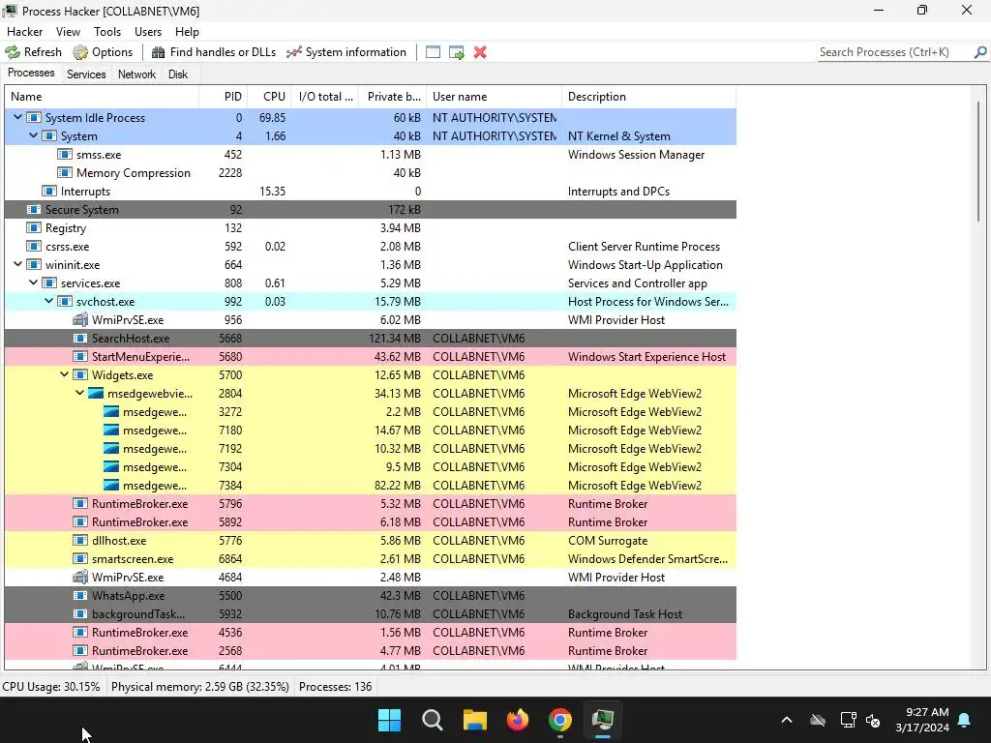
Task: Click the dllhost.exe icon
Action: click(x=79, y=540)
